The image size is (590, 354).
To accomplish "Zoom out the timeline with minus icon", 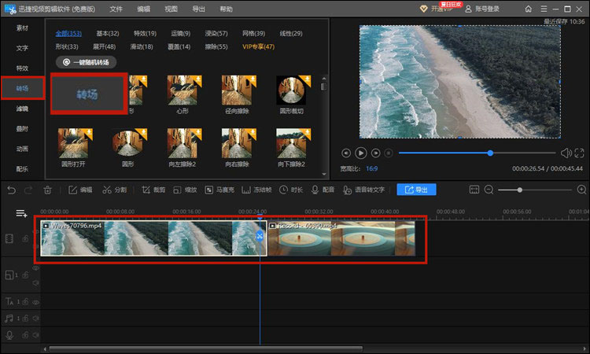I will tap(489, 190).
